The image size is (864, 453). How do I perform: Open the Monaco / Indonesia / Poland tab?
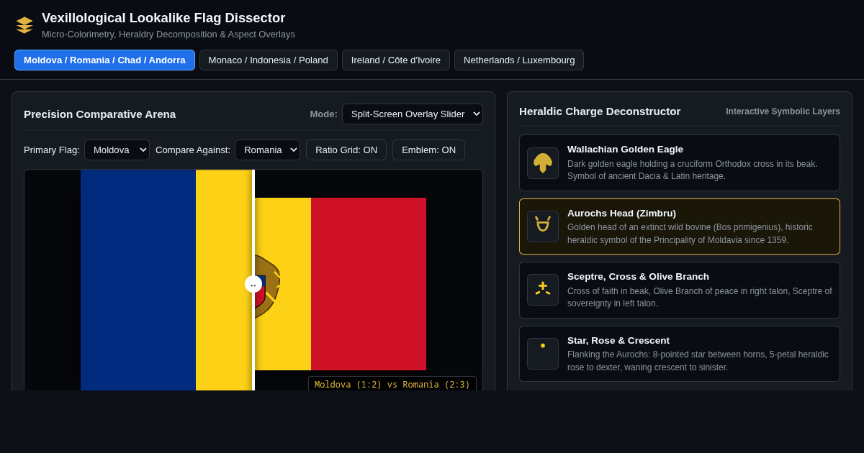pyautogui.click(x=268, y=60)
